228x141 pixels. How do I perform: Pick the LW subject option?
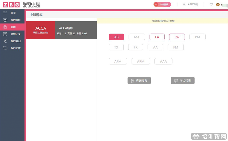pos(177,37)
